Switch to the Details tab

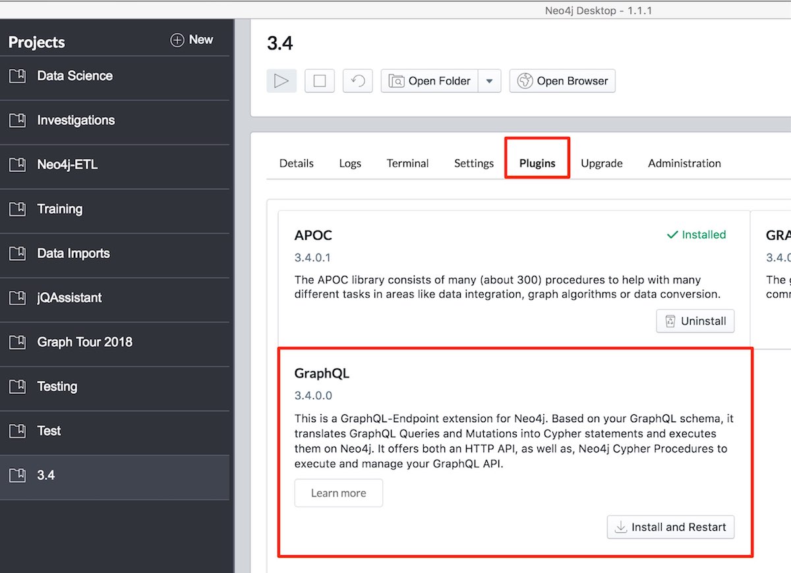point(297,163)
